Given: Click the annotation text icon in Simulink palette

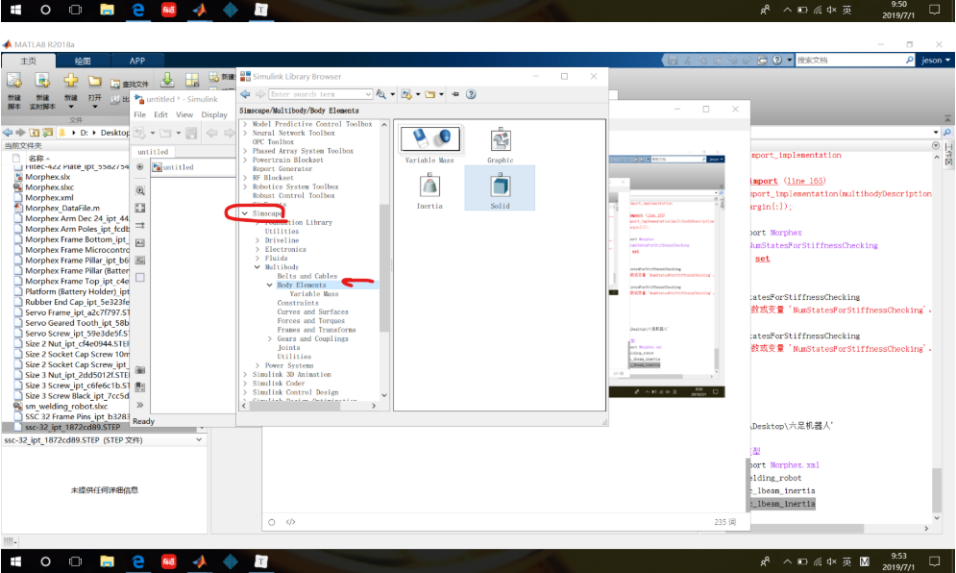Looking at the screenshot, I should click(x=140, y=243).
